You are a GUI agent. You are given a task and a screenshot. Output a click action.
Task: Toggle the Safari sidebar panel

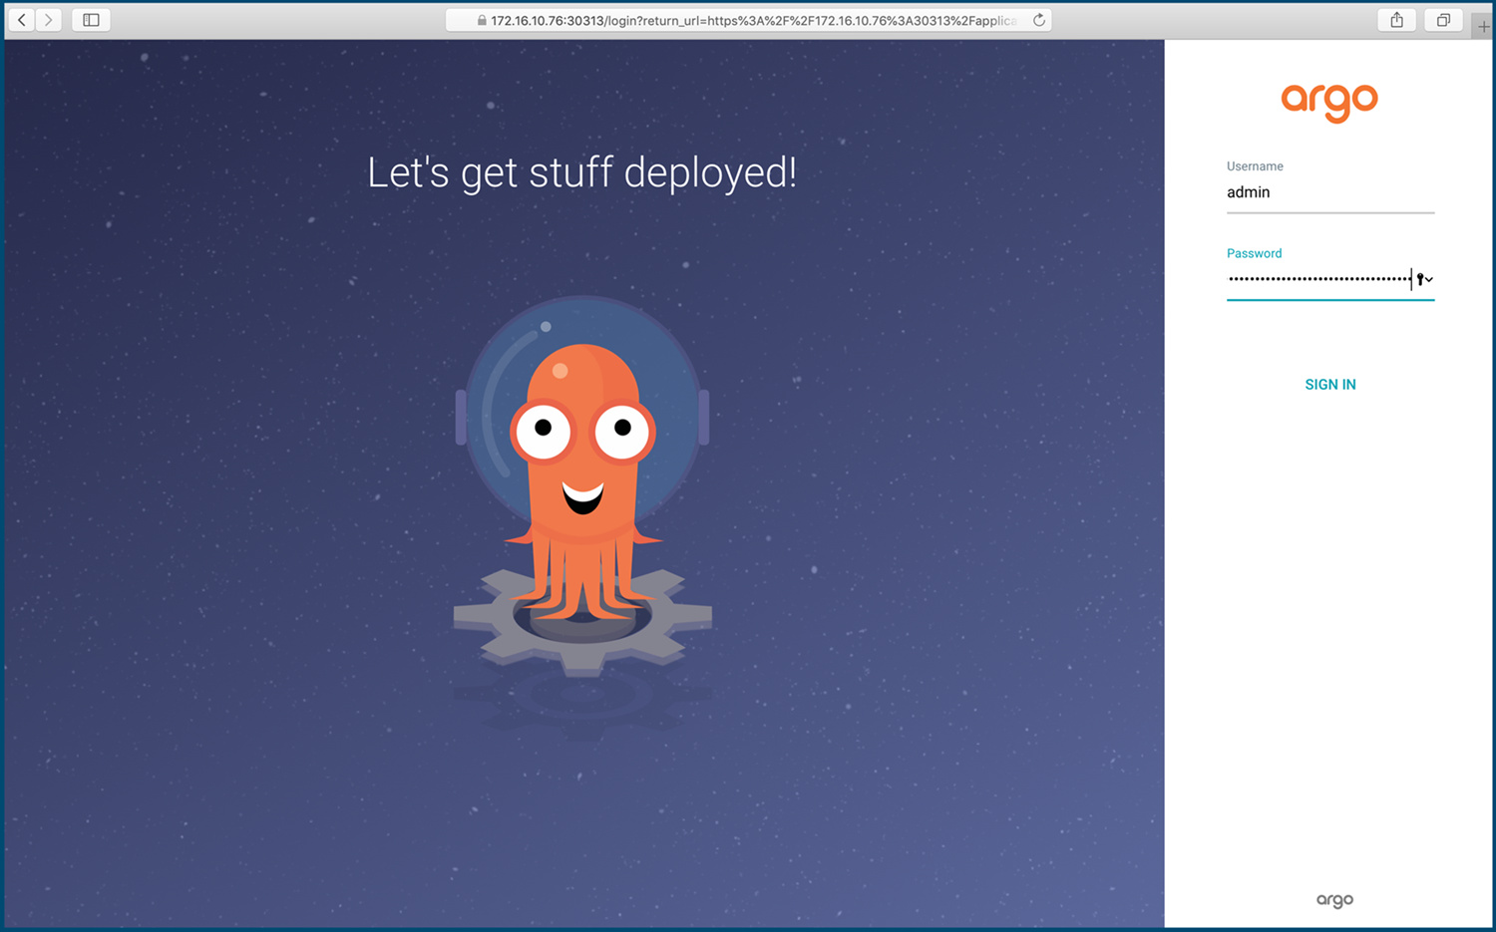[x=91, y=20]
